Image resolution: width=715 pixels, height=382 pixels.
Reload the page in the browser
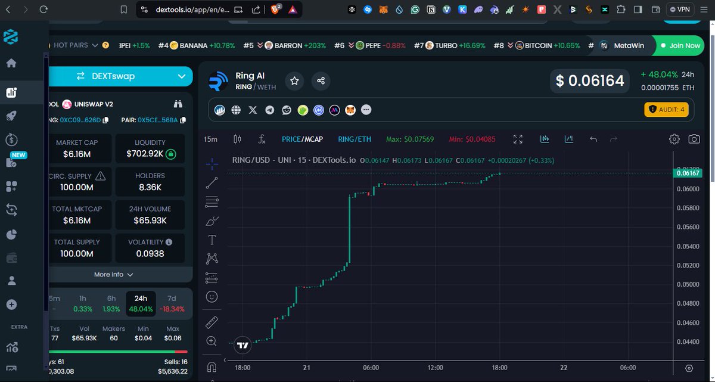43,10
